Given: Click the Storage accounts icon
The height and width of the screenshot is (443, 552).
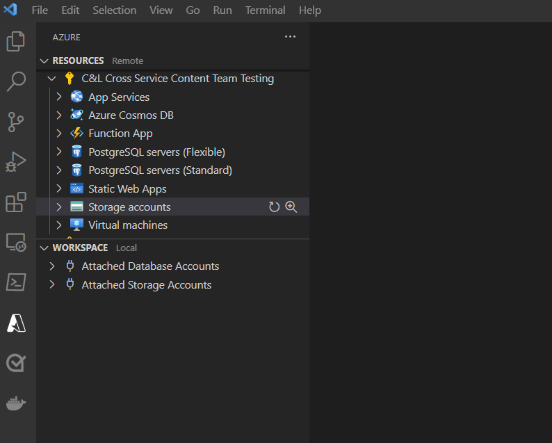Looking at the screenshot, I should pyautogui.click(x=76, y=207).
